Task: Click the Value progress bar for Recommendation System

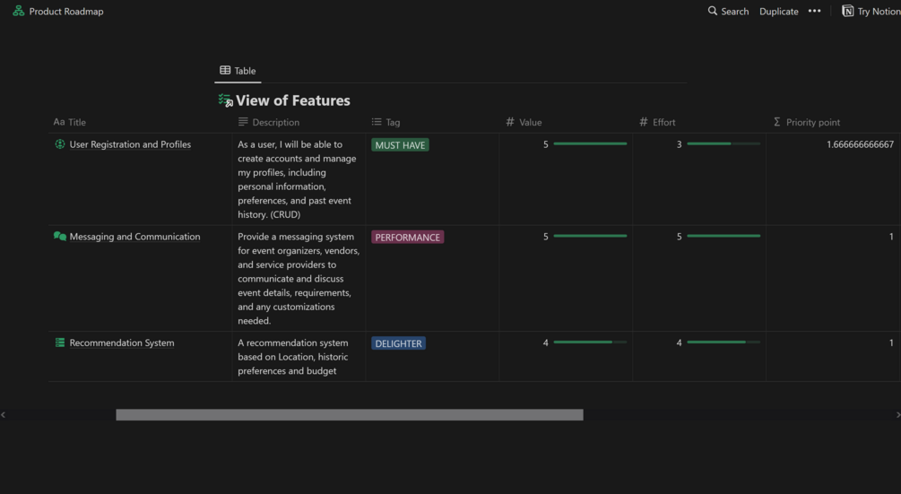Action: click(590, 342)
